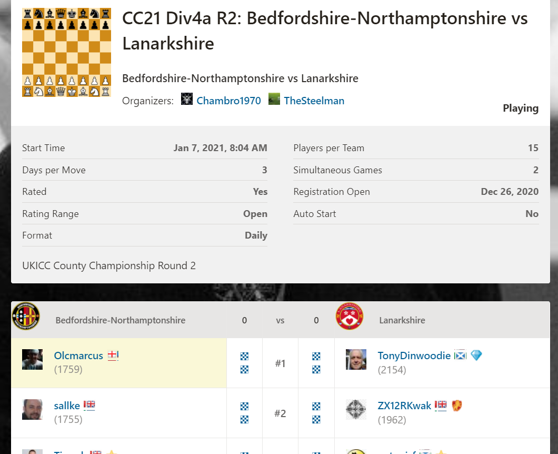
Task: Click the diamond membership badge beside TonyDinwoodie
Action: pyautogui.click(x=476, y=356)
